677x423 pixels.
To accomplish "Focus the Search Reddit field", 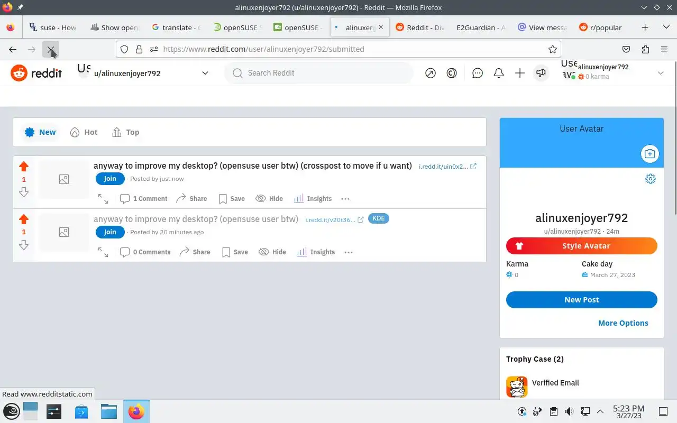I will click(319, 73).
